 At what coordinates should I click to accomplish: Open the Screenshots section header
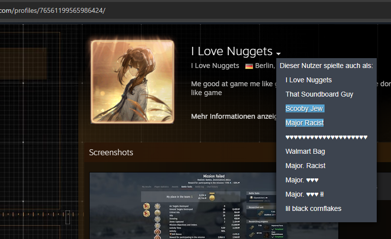coord(111,153)
